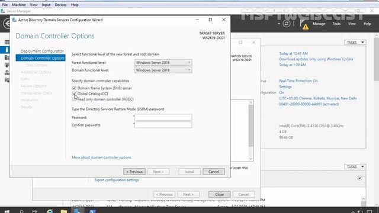The width and height of the screenshot is (379, 213).
Task: Open the All Servers sidebar icon
Action: point(7,57)
